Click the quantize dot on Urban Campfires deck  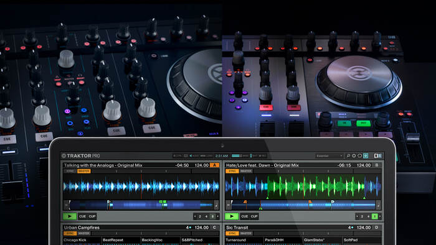coord(190,228)
